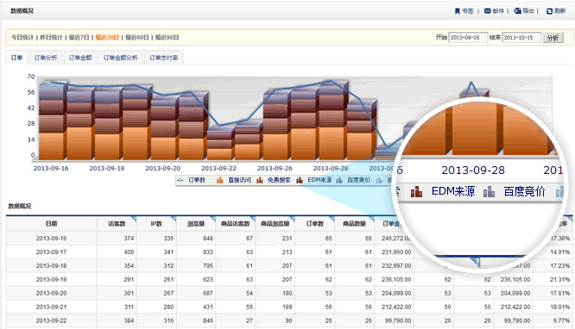
Task: Click the corner help triangle on IP数 header
Action: point(174,219)
